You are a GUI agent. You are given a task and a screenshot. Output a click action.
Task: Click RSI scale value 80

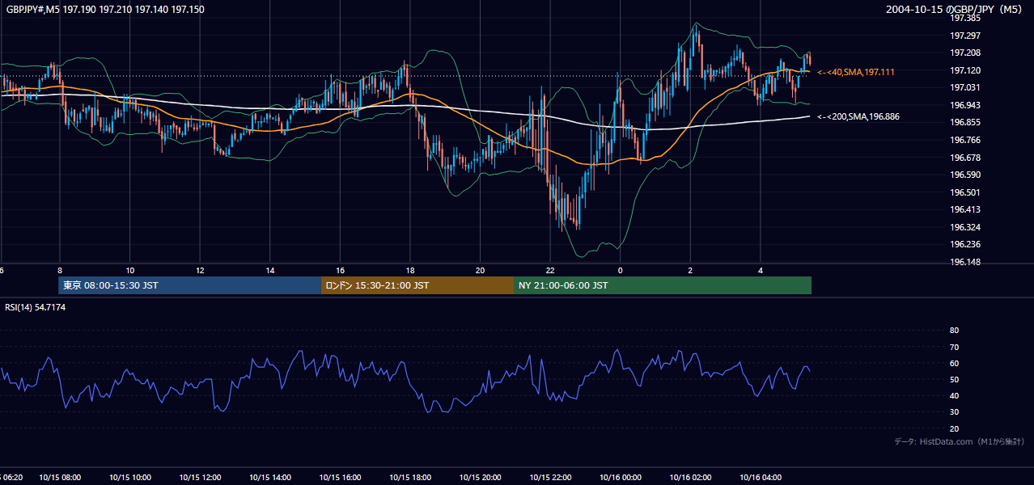coord(955,331)
